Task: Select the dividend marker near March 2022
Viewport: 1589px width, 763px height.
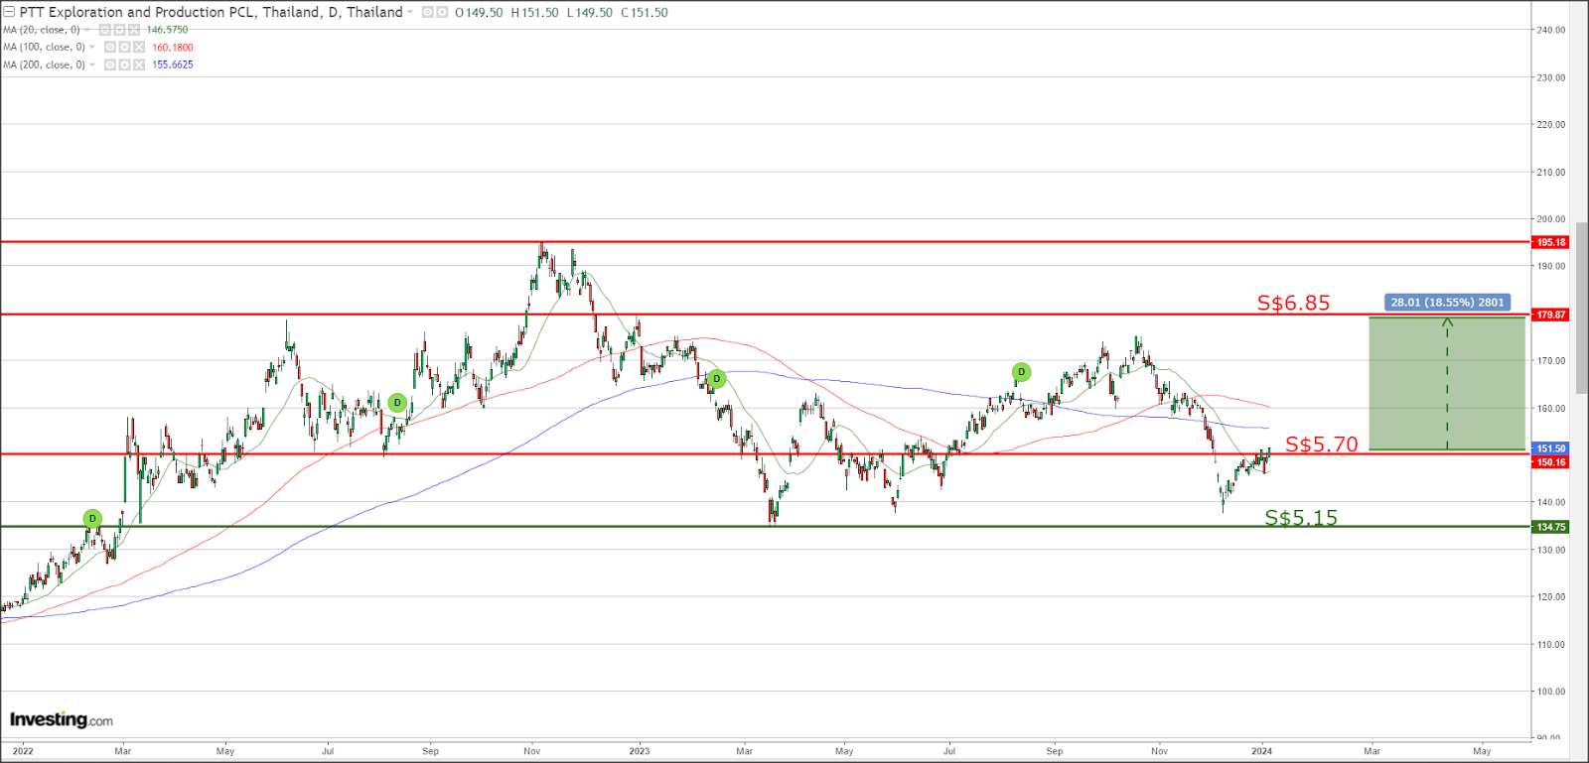Action: [92, 518]
